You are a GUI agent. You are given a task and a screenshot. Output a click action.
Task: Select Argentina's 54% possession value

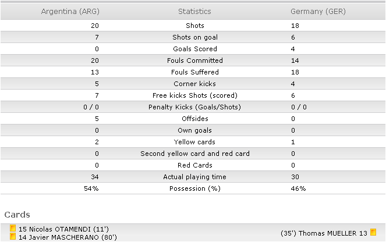point(91,188)
